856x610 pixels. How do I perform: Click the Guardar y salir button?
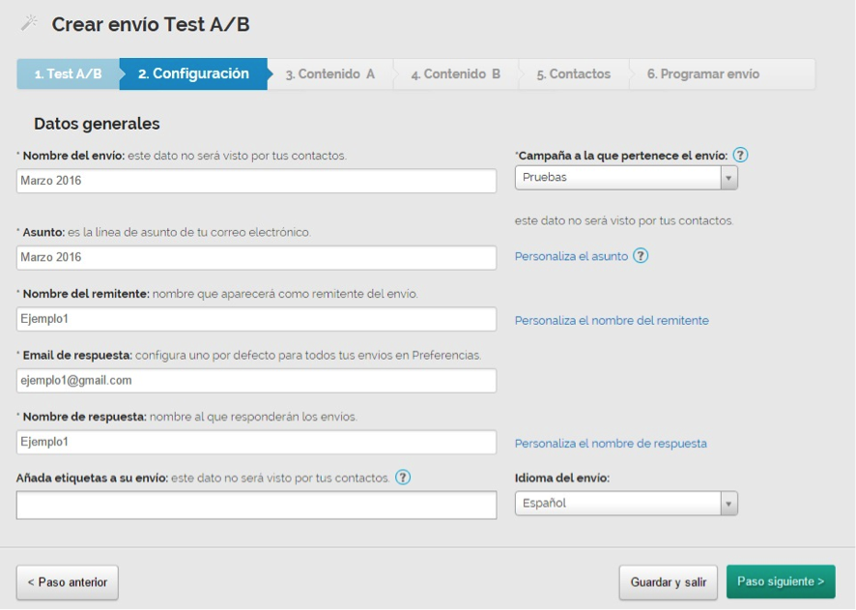pos(668,583)
